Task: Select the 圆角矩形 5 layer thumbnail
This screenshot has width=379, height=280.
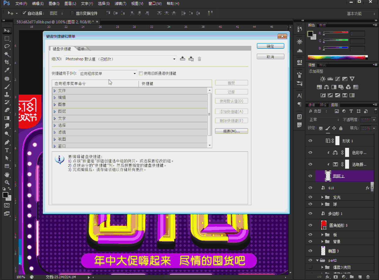Action: coord(323,225)
